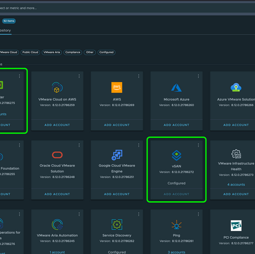The height and width of the screenshot is (254, 255).
Task: Add account for Google Cloud VMware Engine
Action: pos(117,194)
